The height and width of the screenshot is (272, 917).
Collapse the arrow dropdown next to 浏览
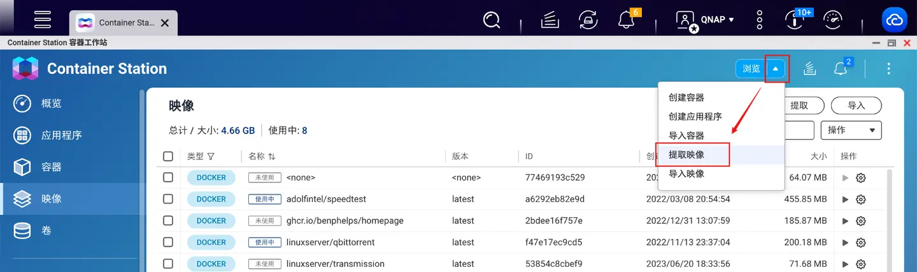tap(776, 69)
